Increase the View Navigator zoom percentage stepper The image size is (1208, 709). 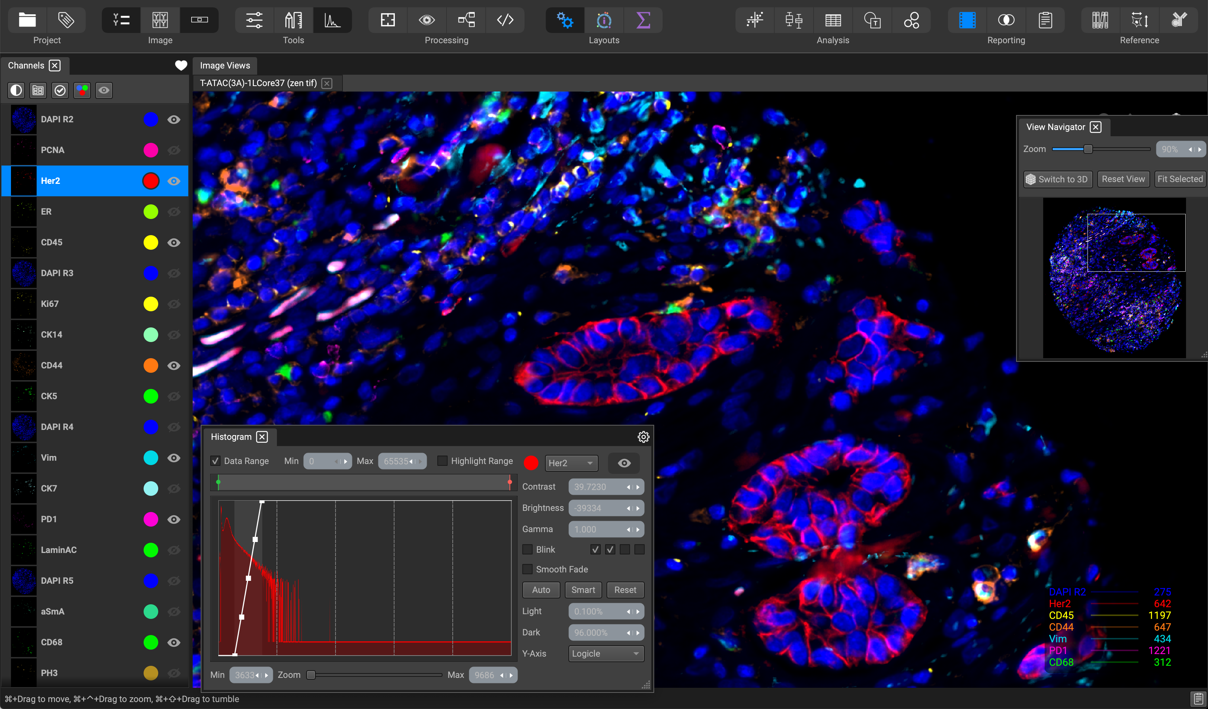(1199, 149)
